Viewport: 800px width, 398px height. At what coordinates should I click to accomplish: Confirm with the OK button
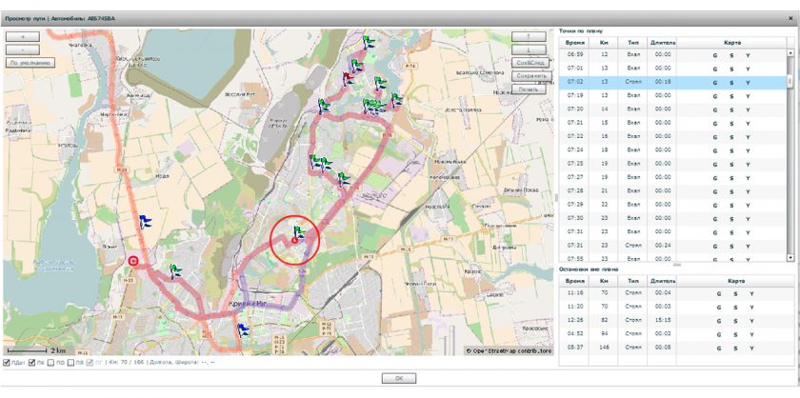(399, 378)
